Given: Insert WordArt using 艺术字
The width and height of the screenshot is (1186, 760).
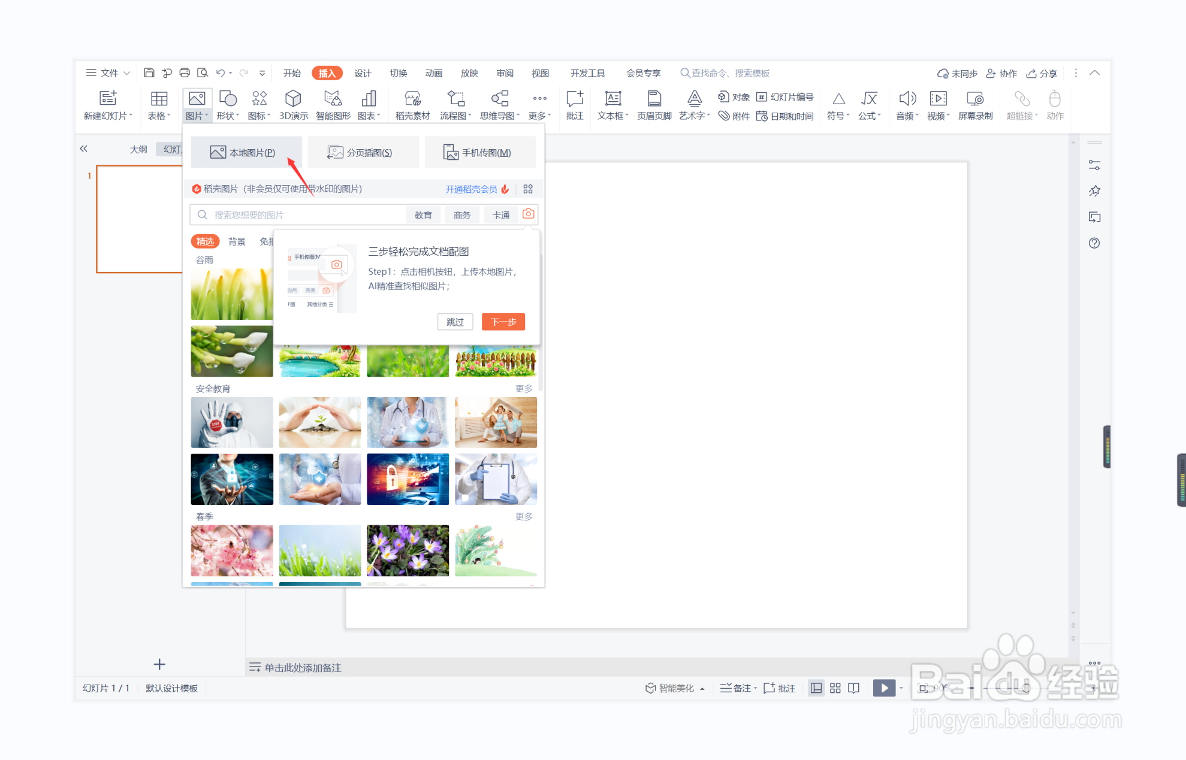Looking at the screenshot, I should pyautogui.click(x=693, y=105).
